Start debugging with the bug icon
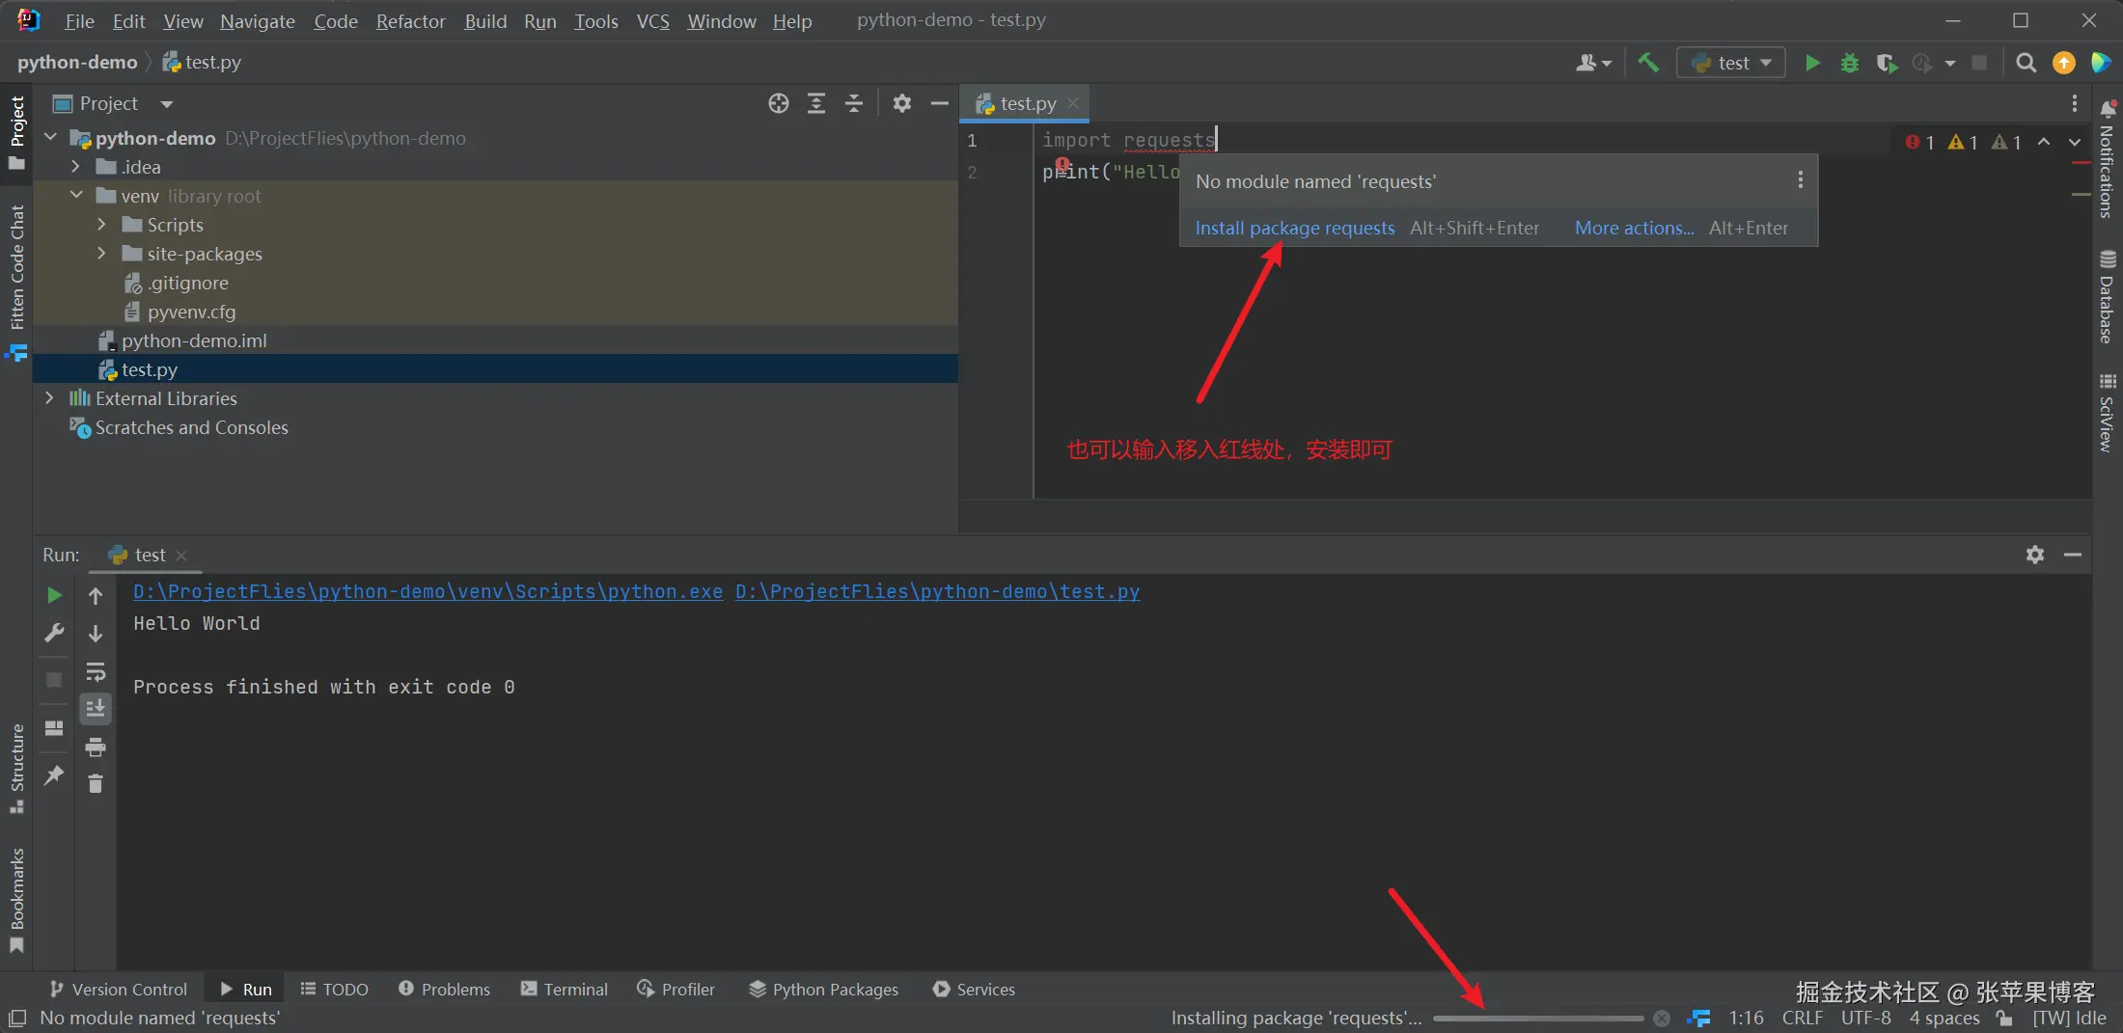This screenshot has width=2123, height=1033. (1849, 63)
